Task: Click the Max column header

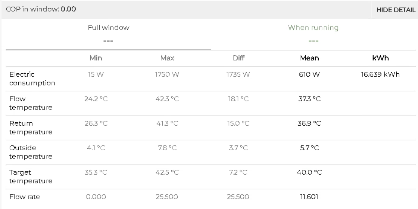Action: [167, 58]
